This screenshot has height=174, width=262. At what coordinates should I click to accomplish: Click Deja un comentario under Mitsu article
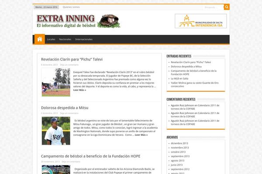[69, 113]
